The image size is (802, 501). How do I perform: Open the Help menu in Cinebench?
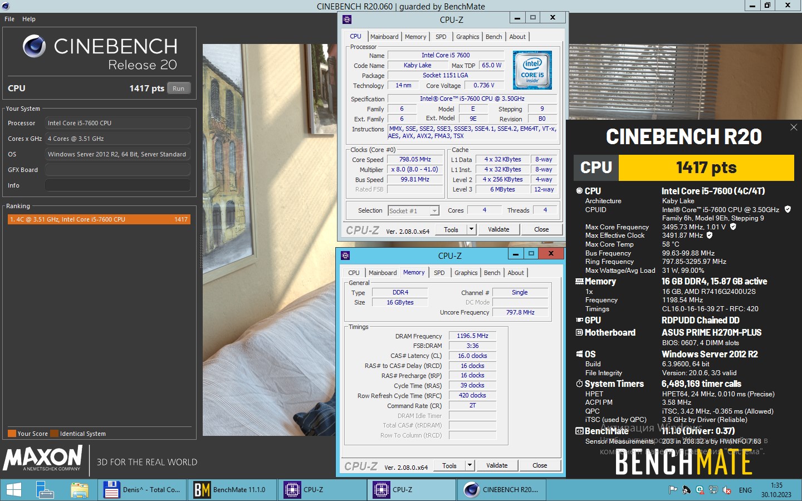click(29, 19)
